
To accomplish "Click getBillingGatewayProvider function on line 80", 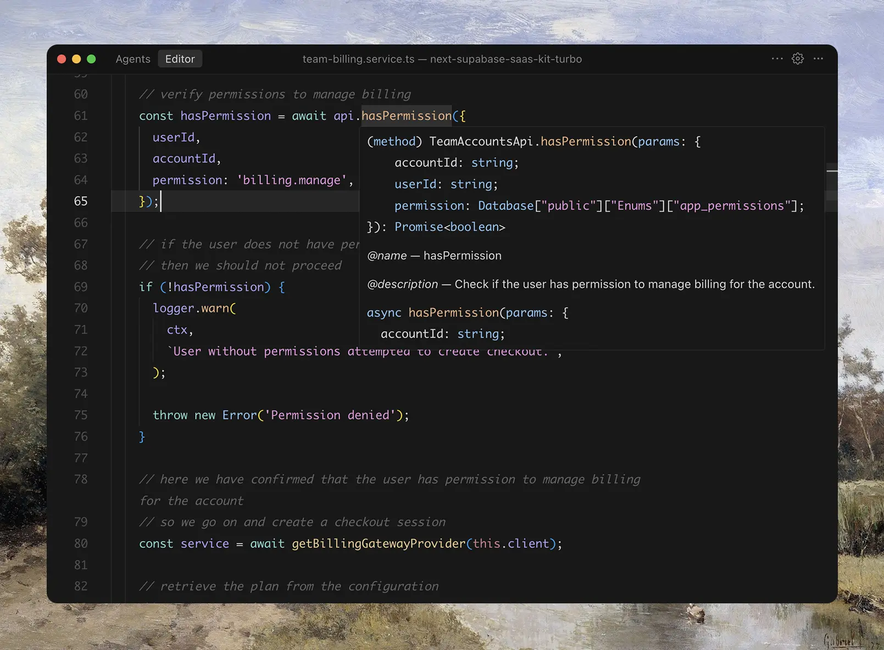I will tap(378, 543).
